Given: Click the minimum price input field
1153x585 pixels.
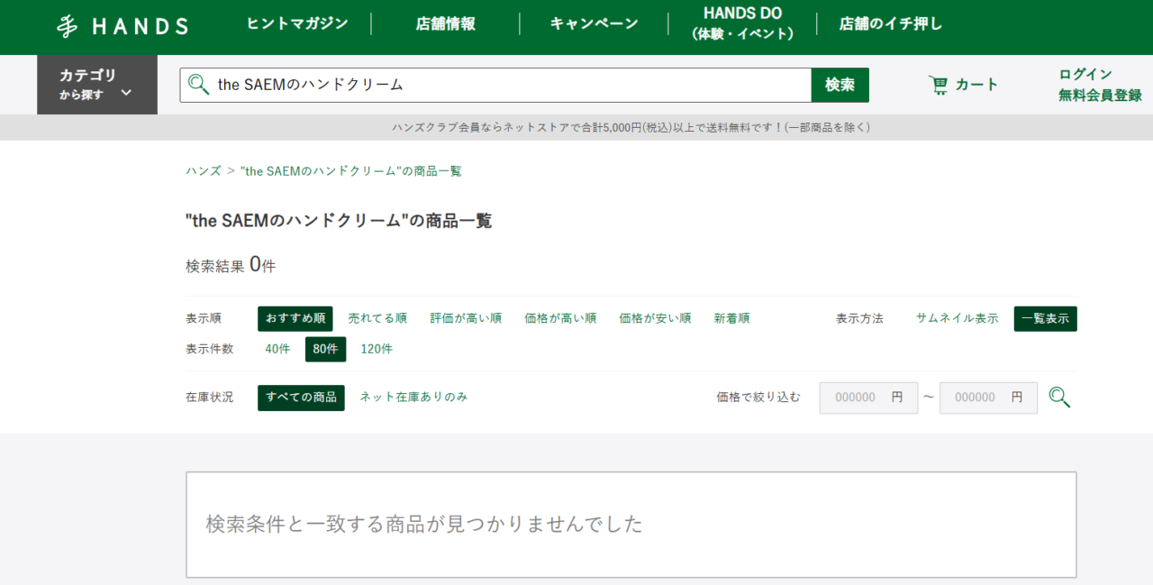Looking at the screenshot, I should pos(868,398).
